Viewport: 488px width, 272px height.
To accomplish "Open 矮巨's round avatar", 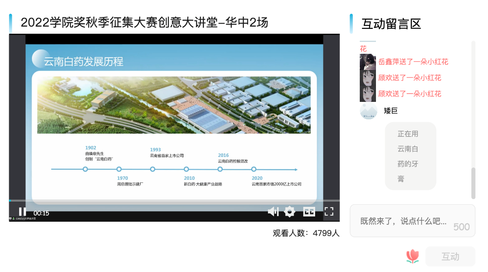I will tap(369, 111).
